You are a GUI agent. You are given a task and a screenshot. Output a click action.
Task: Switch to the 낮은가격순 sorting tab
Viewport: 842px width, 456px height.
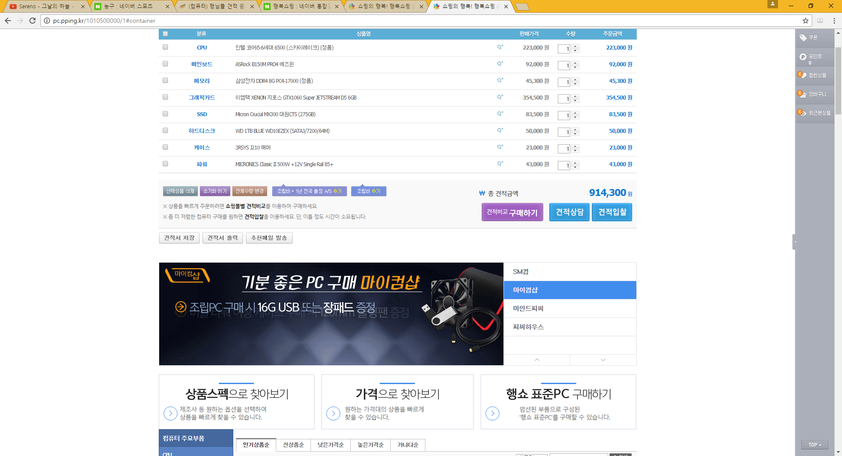(331, 445)
